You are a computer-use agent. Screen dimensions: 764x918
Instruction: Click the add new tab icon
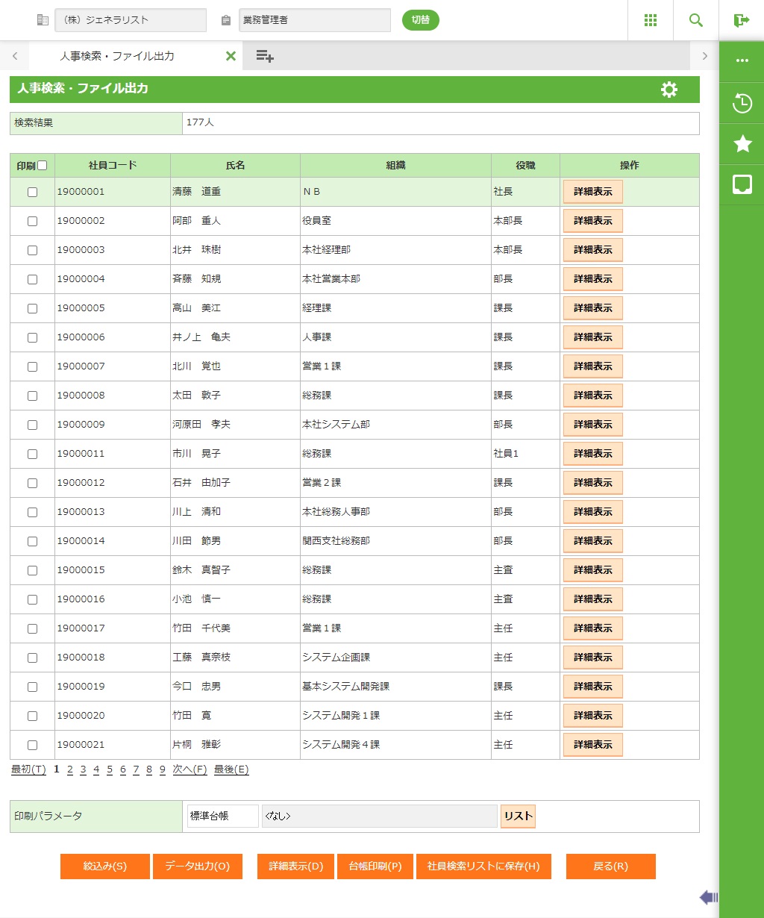click(265, 56)
